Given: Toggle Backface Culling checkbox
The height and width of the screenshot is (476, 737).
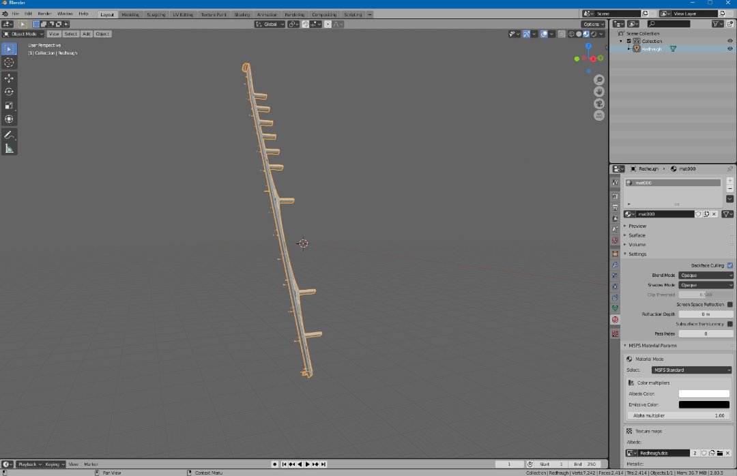Looking at the screenshot, I should point(730,265).
